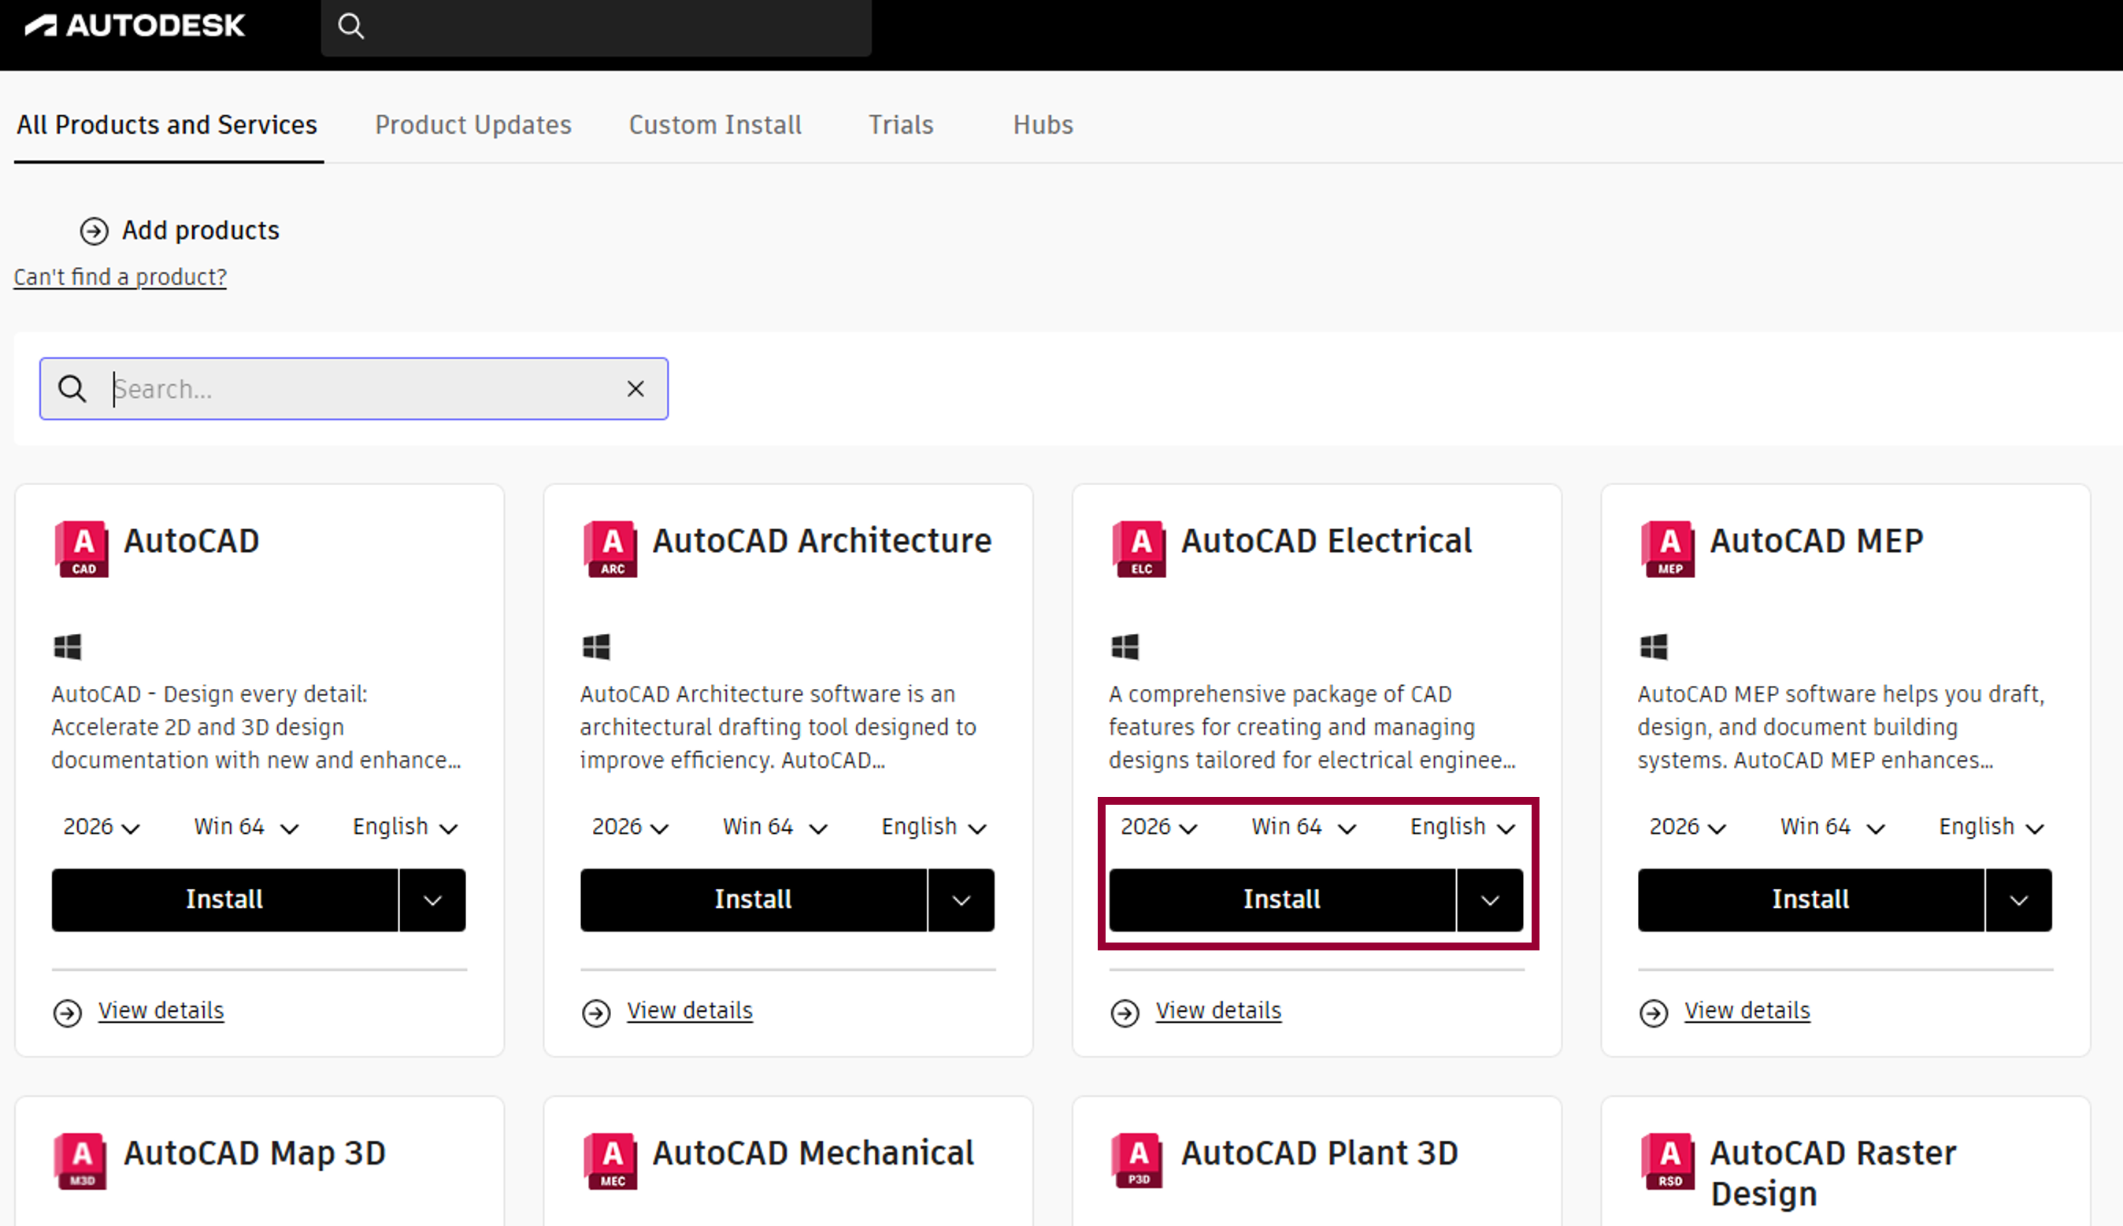Switch to All Products and Services tab
Viewport: 2123px width, 1226px height.
[x=167, y=124]
